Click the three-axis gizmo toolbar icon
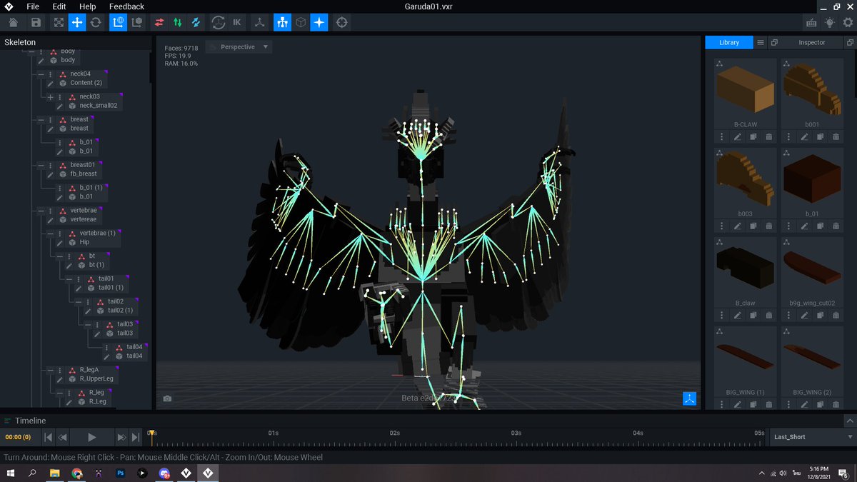The width and height of the screenshot is (857, 482). point(260,23)
